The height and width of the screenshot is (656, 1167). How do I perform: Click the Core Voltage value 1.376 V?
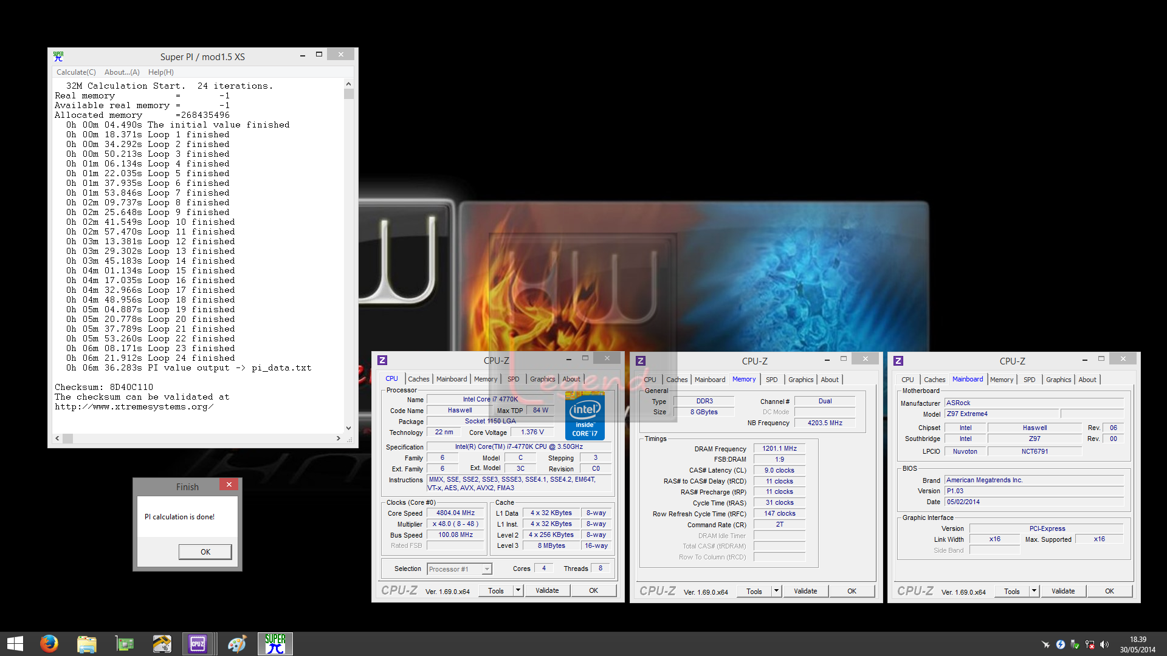coord(532,432)
